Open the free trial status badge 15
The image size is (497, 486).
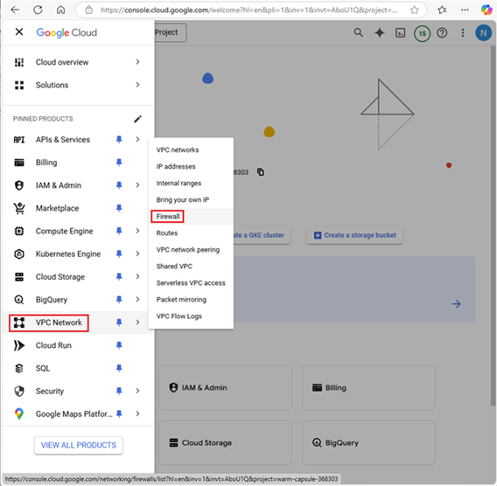coord(423,33)
